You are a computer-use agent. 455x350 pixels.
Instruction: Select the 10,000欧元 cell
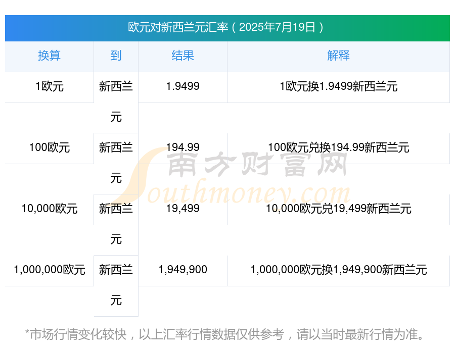[x=50, y=209]
